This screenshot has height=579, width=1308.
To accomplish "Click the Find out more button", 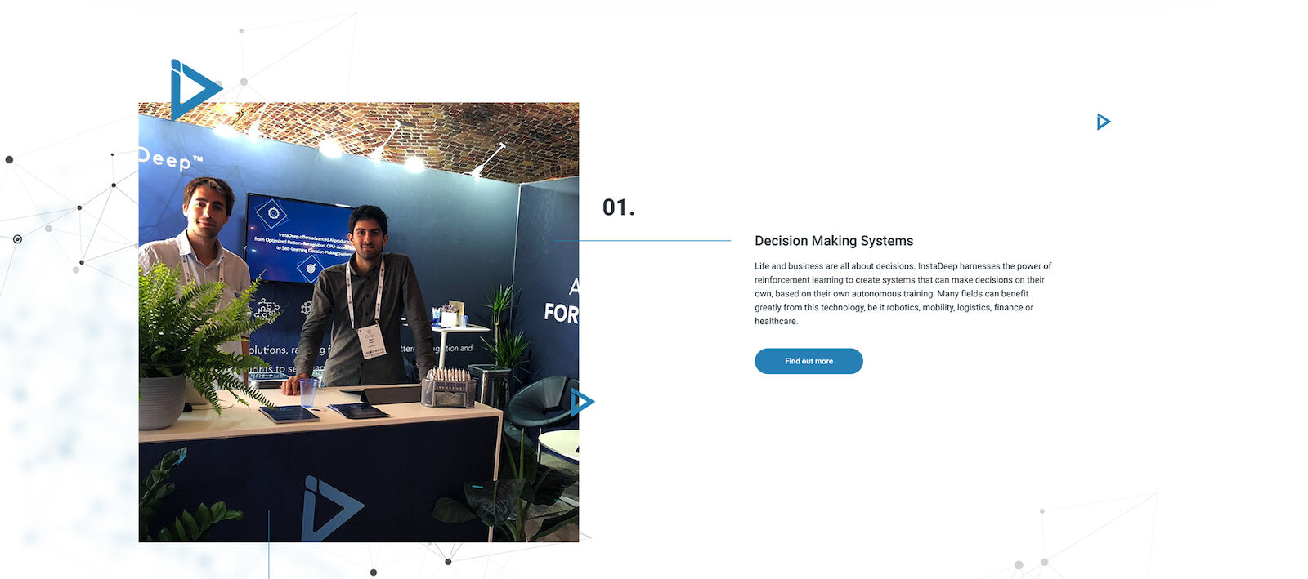I will click(x=809, y=361).
